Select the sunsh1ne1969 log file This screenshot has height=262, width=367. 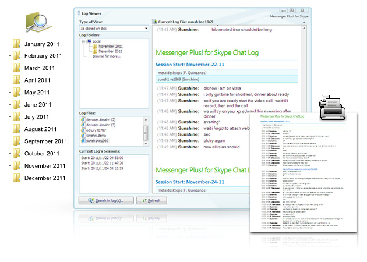pos(97,141)
